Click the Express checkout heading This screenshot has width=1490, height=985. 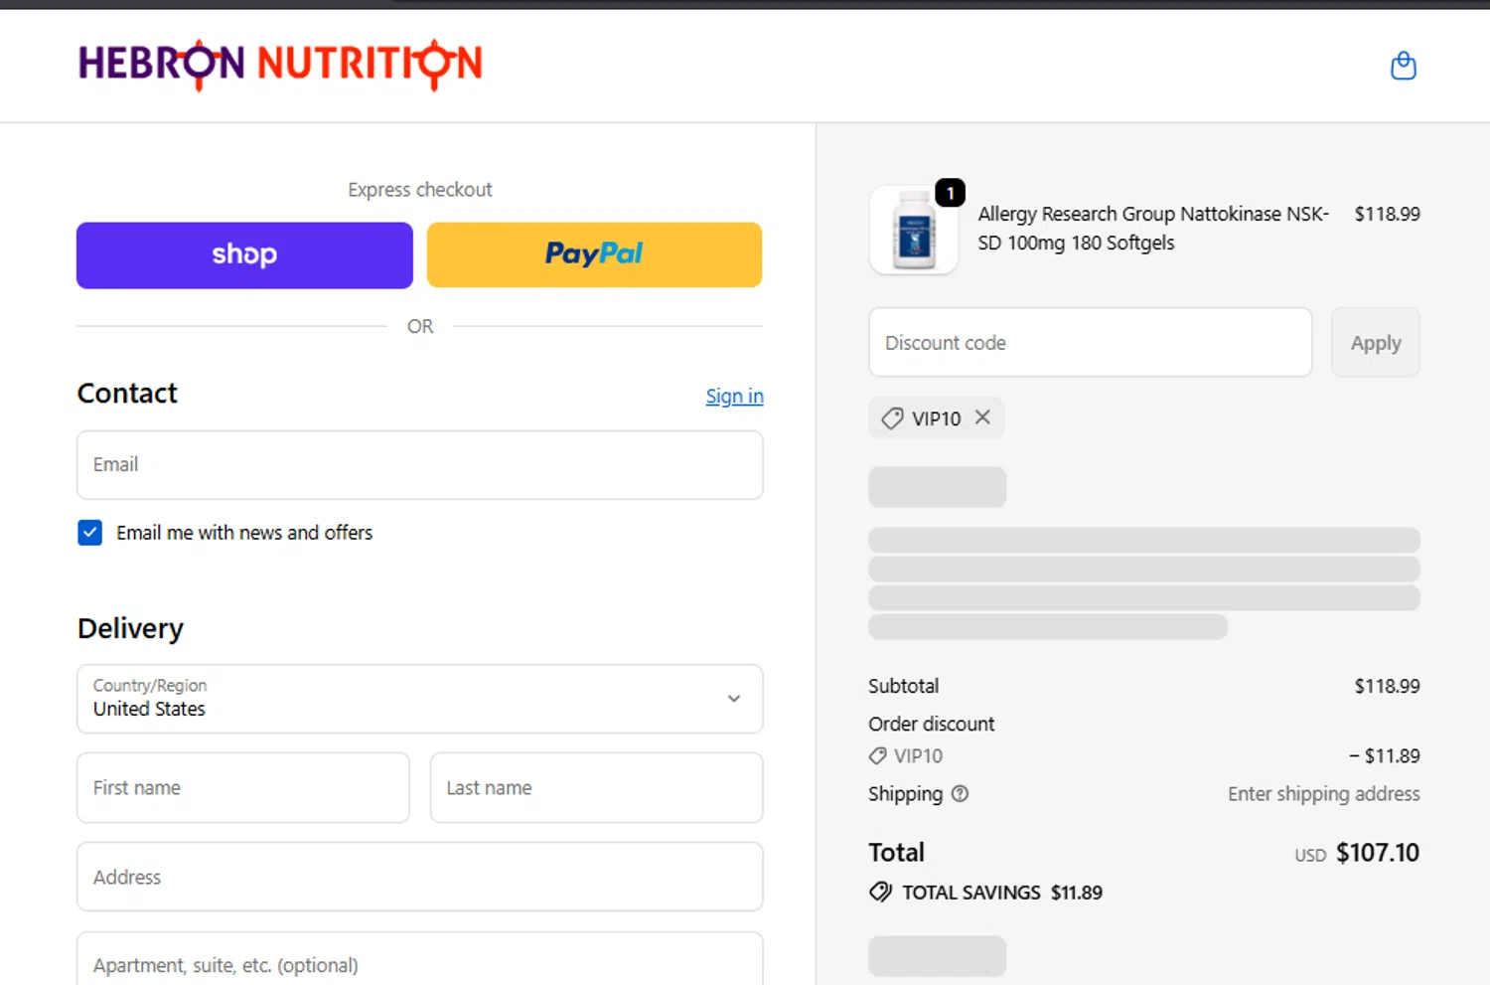pyautogui.click(x=419, y=189)
